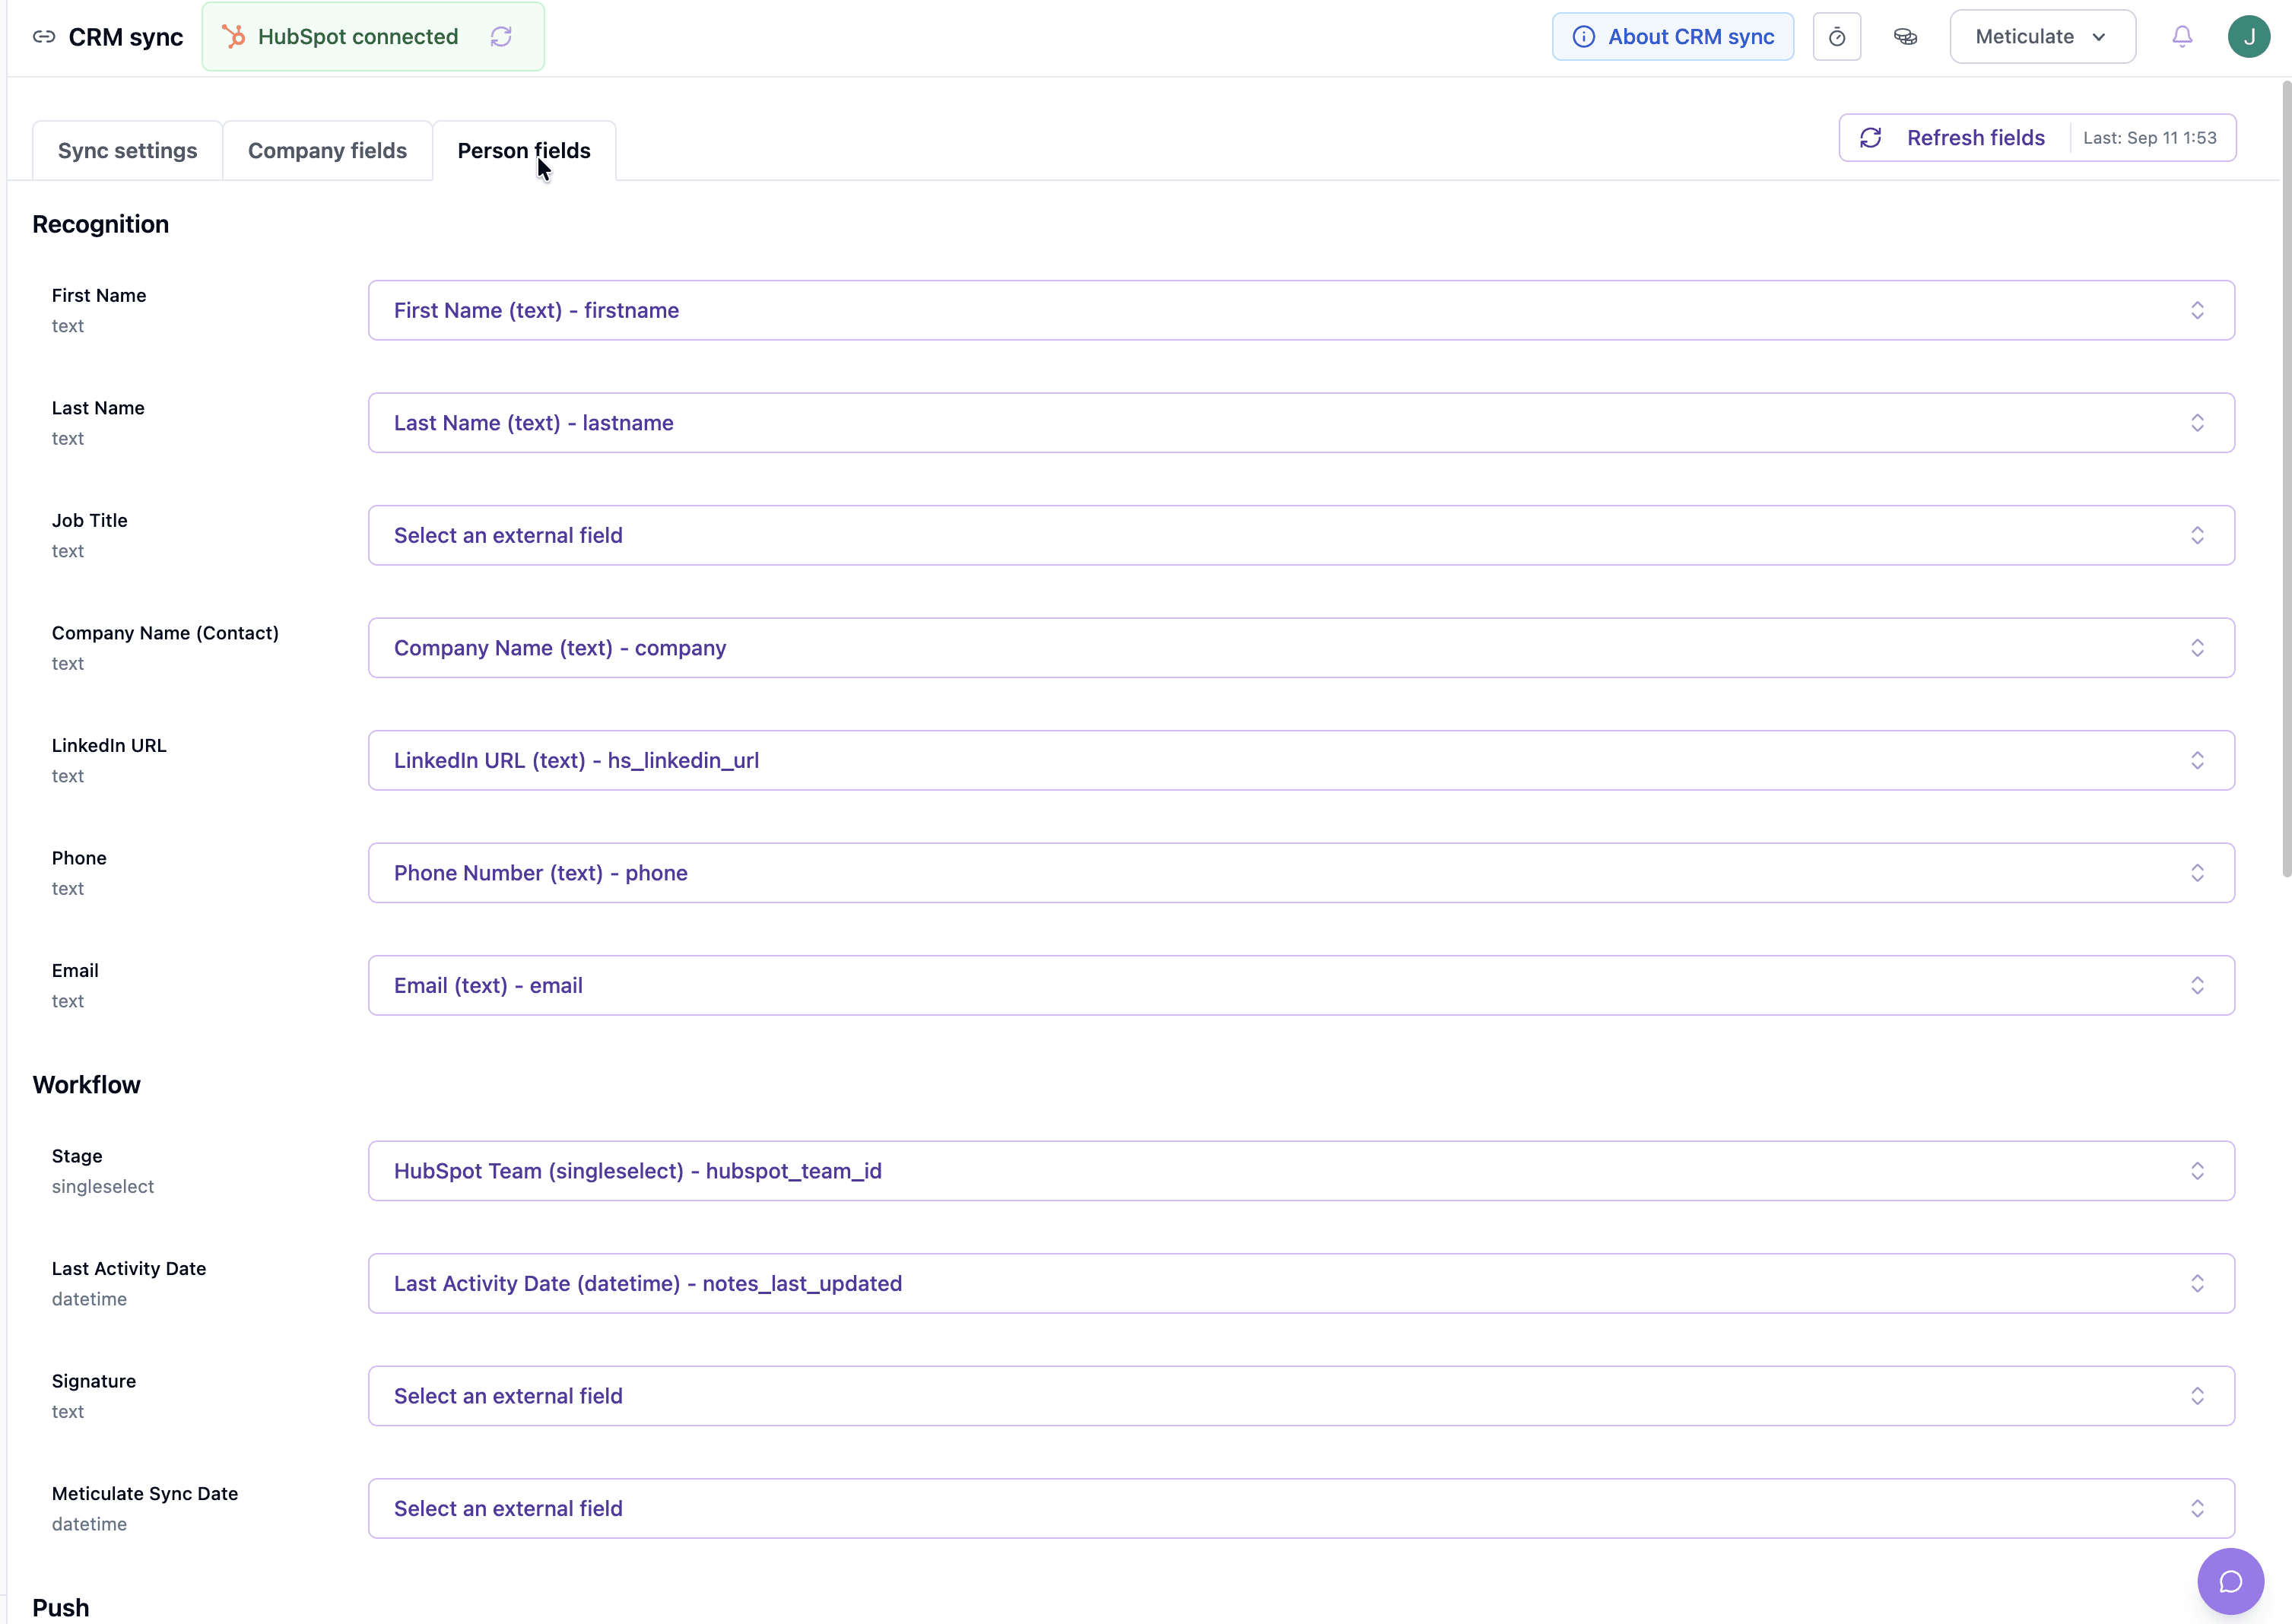Click the CRM sync link icon
Viewport: 2292px width, 1624px height.
[x=44, y=37]
